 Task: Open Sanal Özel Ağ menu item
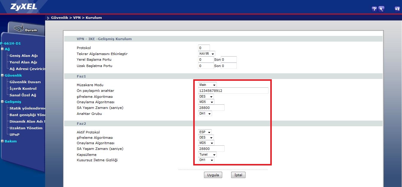tap(23, 95)
